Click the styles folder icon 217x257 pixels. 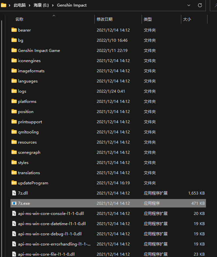point(14,162)
